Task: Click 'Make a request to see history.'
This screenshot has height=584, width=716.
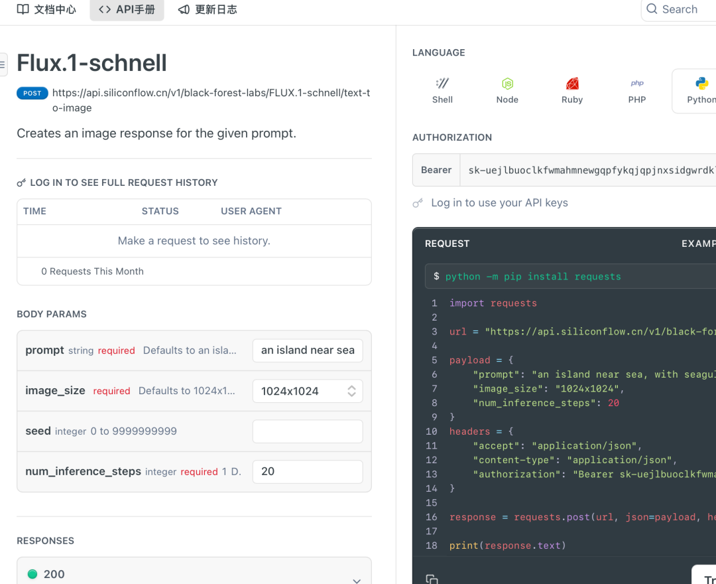Action: coord(194,241)
